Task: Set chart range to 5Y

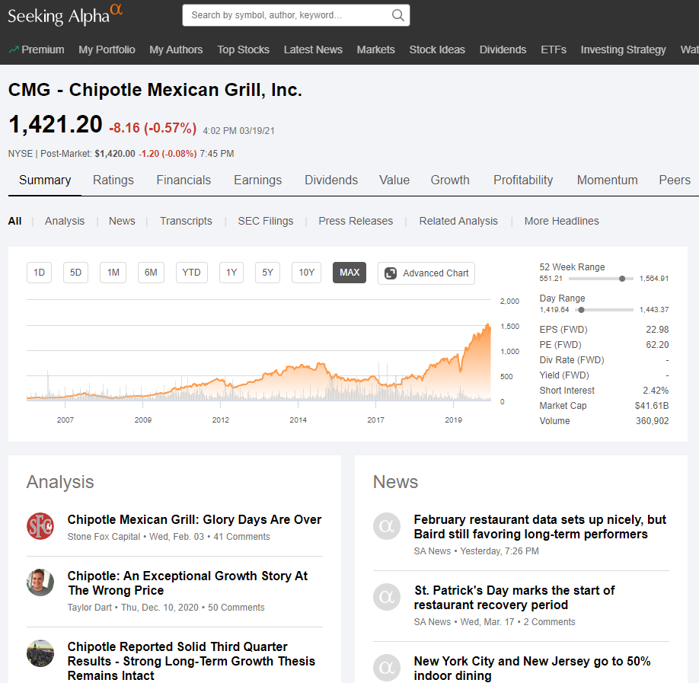Action: (x=267, y=273)
